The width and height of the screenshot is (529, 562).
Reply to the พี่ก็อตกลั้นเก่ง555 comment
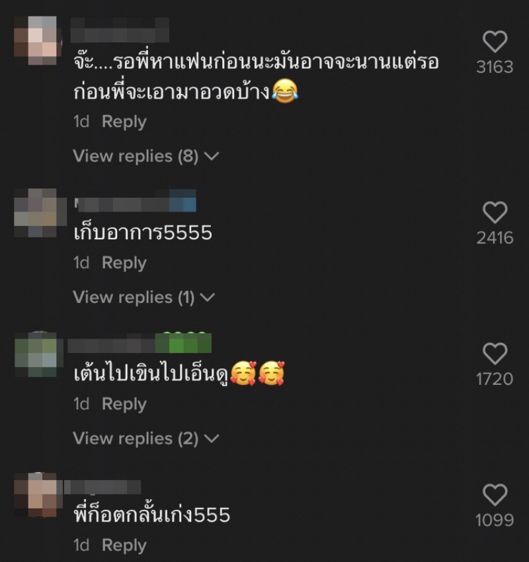click(124, 545)
